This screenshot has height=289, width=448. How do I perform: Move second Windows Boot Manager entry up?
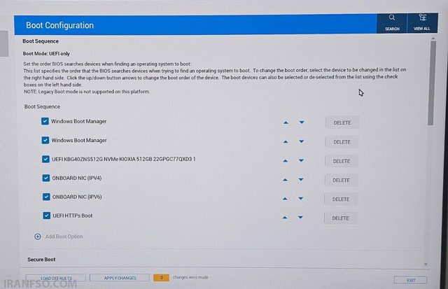tap(286, 142)
